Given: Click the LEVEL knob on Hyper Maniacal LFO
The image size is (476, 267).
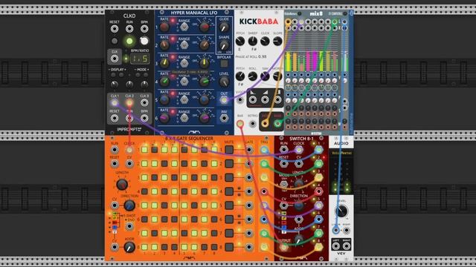Looking at the screenshot, I should [x=224, y=82].
